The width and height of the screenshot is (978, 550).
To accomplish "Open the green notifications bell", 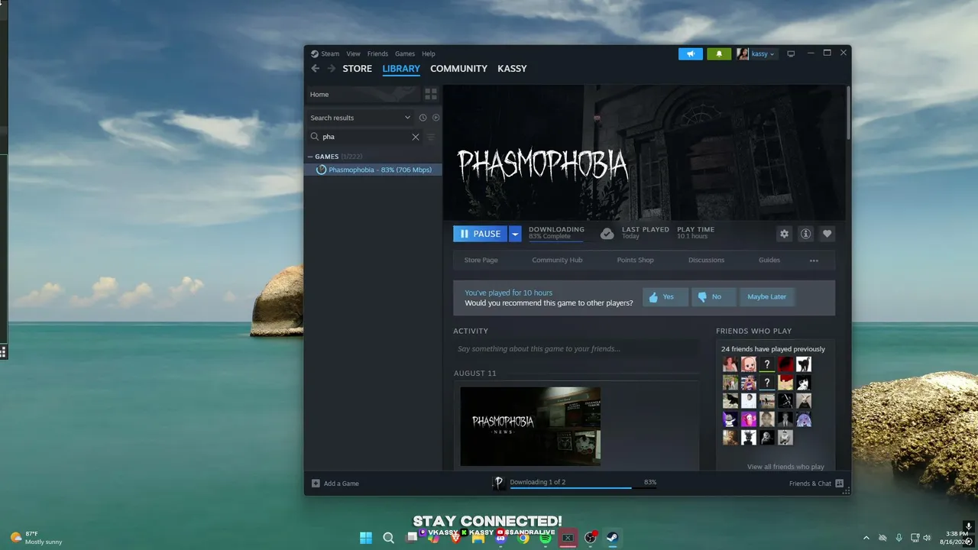I will pos(719,53).
